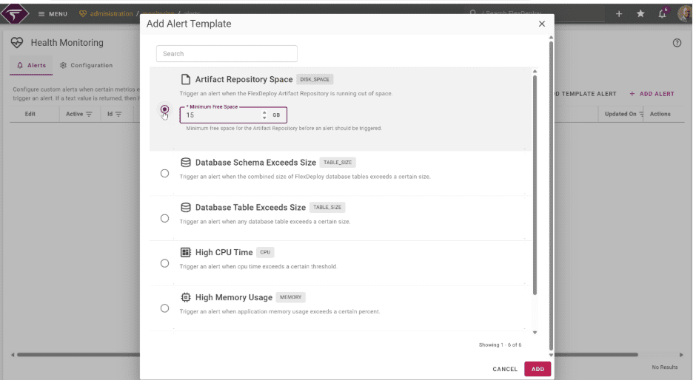Open the user avatar profile
The height and width of the screenshot is (380, 693).
pyautogui.click(x=684, y=14)
